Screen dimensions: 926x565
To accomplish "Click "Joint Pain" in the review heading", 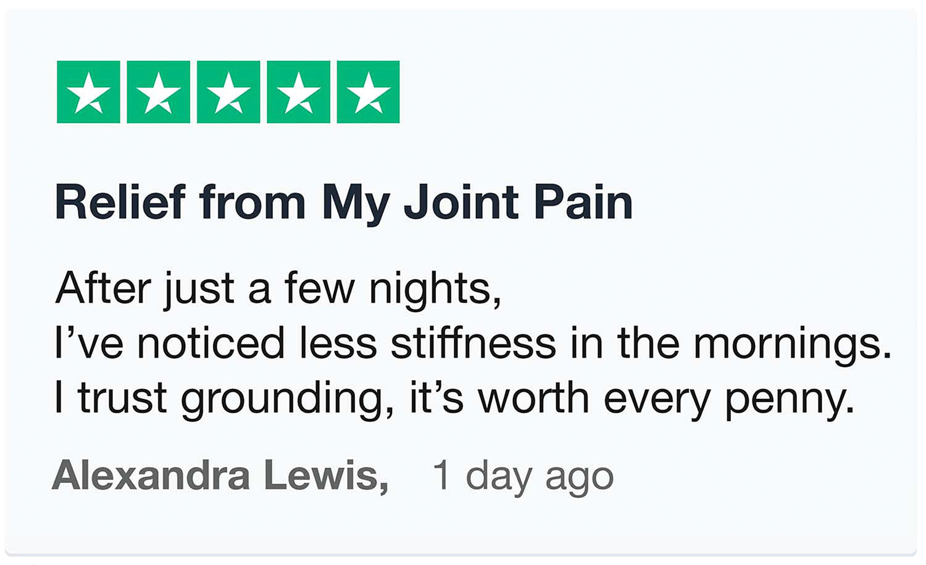I will click(519, 202).
